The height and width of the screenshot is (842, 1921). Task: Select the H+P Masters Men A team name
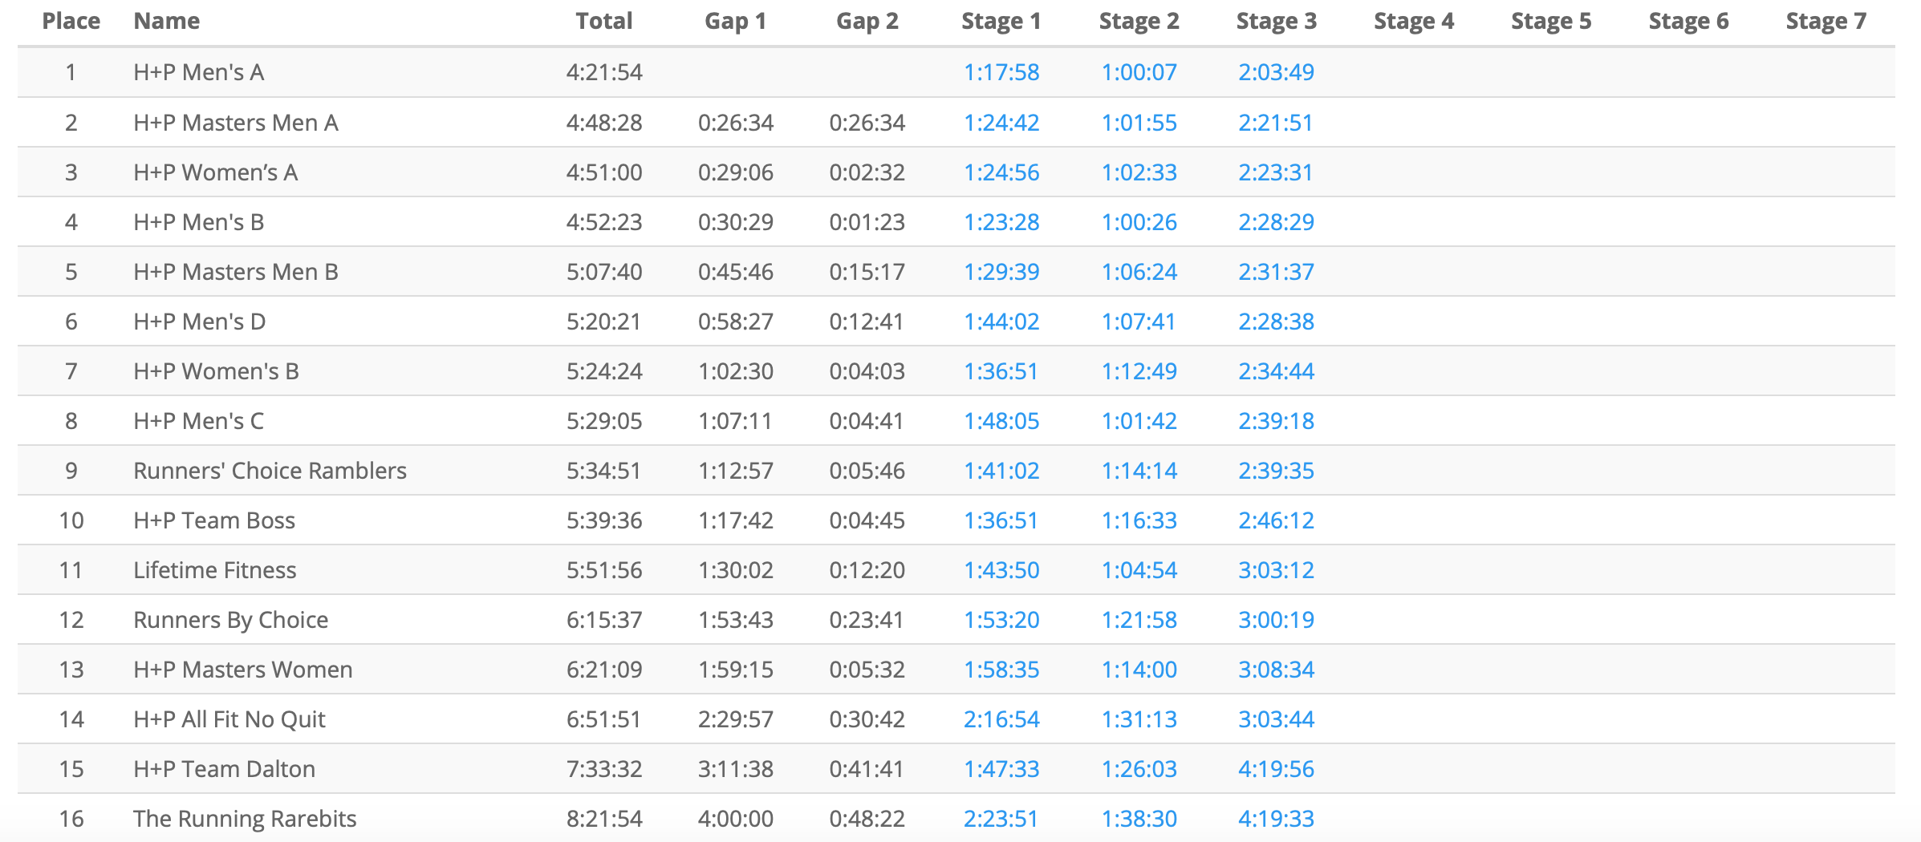coord(235,123)
